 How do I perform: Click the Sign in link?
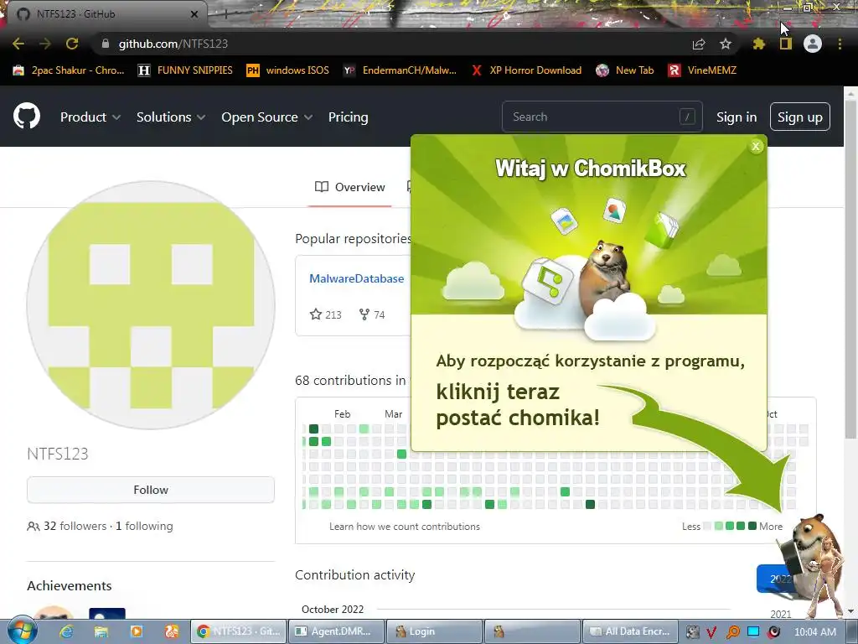[x=737, y=117]
